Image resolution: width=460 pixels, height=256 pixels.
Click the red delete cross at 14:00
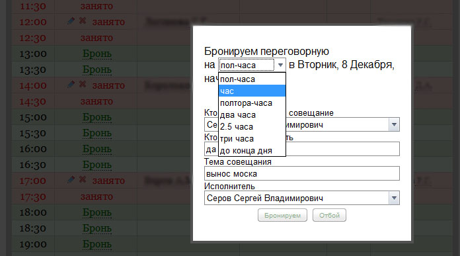[83, 85]
